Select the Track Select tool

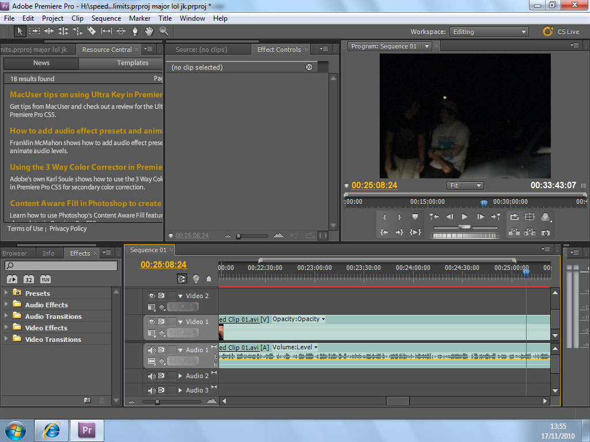(x=35, y=31)
